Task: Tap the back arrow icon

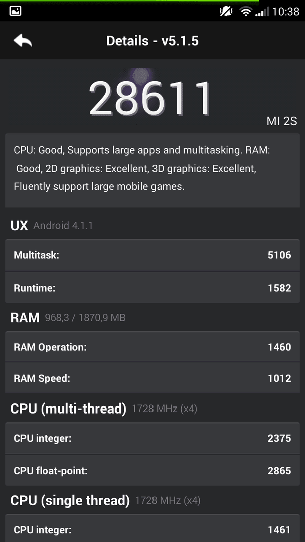Action: click(x=23, y=41)
